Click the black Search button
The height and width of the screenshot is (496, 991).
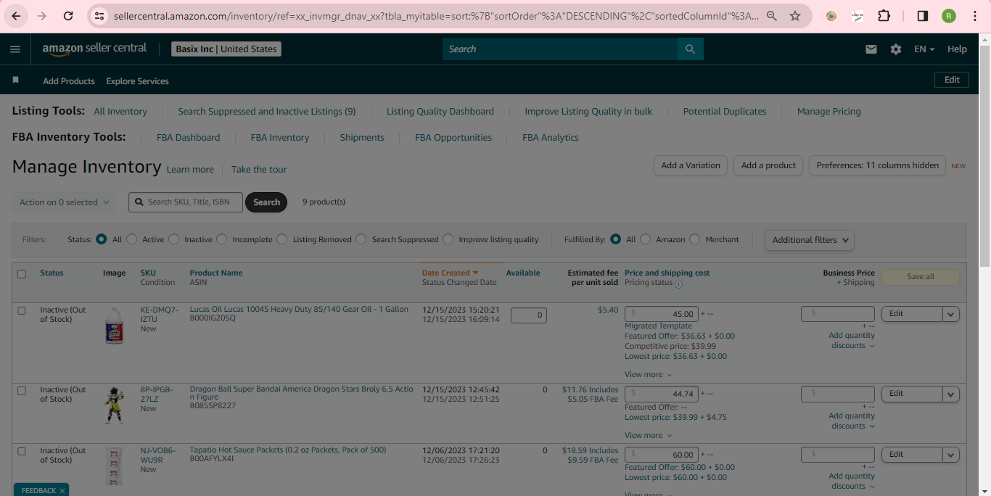tap(266, 202)
